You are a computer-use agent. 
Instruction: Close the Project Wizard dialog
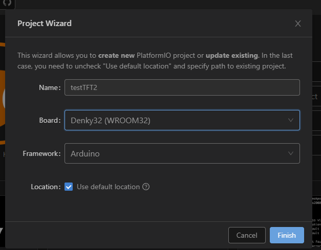pyautogui.click(x=298, y=24)
